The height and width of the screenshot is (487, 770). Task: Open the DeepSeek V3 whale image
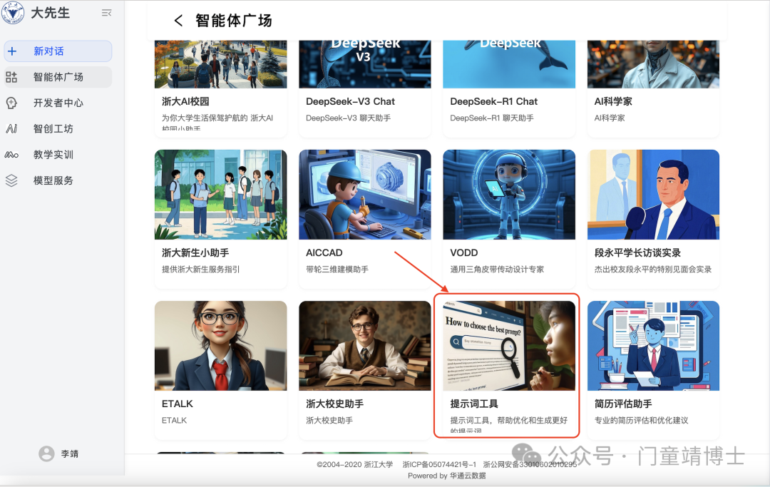click(x=365, y=64)
